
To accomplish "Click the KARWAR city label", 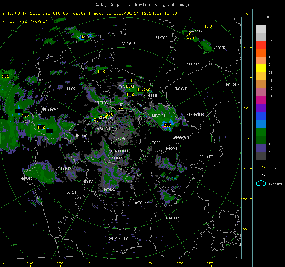I will pos(26,178).
